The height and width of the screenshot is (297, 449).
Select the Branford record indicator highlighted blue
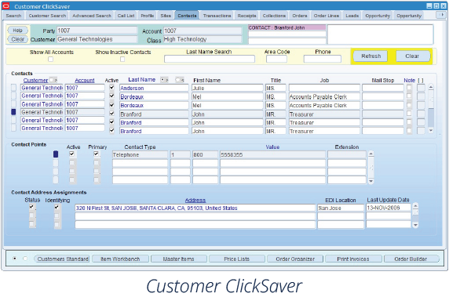pyautogui.click(x=13, y=112)
